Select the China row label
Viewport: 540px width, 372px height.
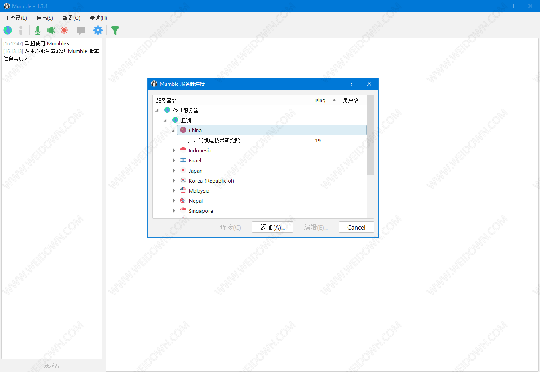point(195,130)
